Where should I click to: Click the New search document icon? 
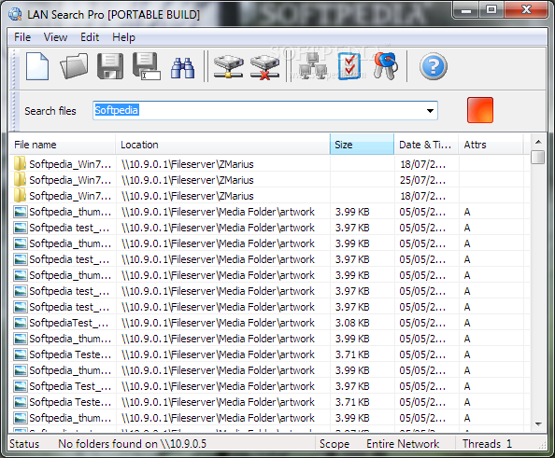click(x=37, y=66)
